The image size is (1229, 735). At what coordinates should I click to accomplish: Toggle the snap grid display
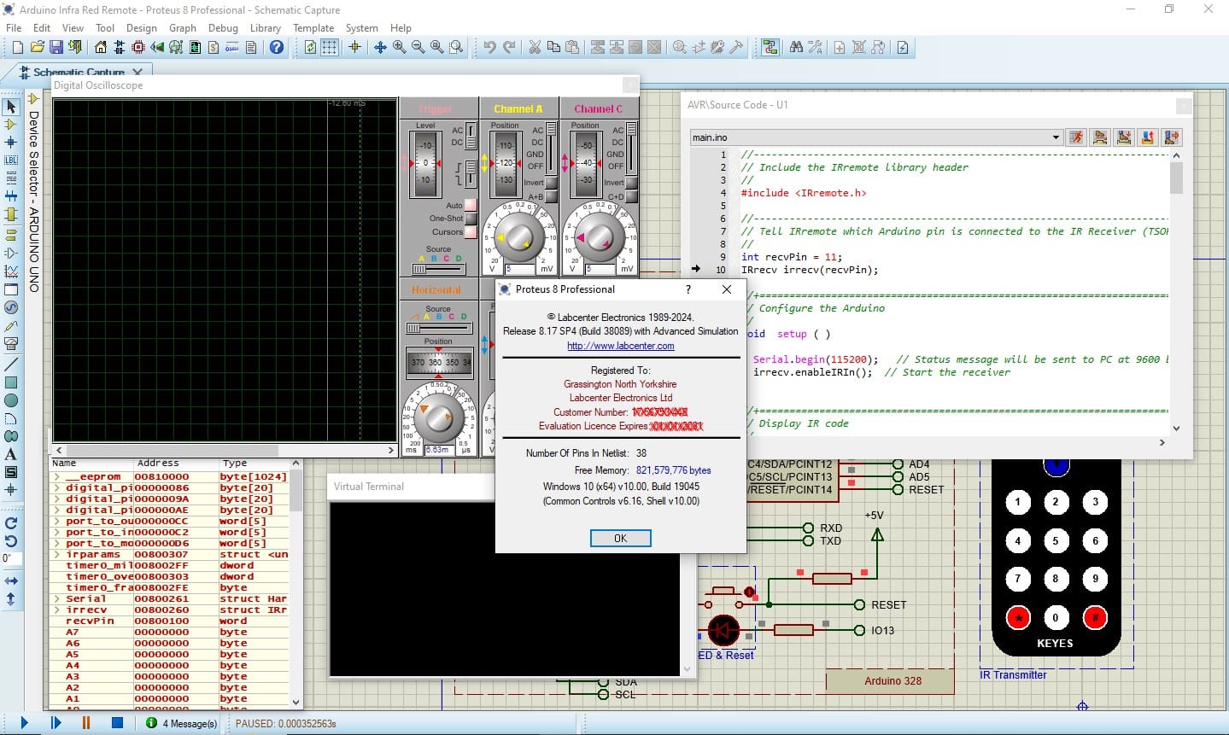[329, 48]
